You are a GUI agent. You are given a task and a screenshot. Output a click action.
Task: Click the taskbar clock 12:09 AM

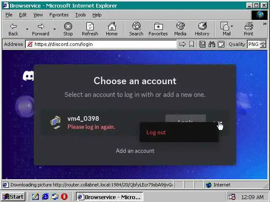(252, 197)
